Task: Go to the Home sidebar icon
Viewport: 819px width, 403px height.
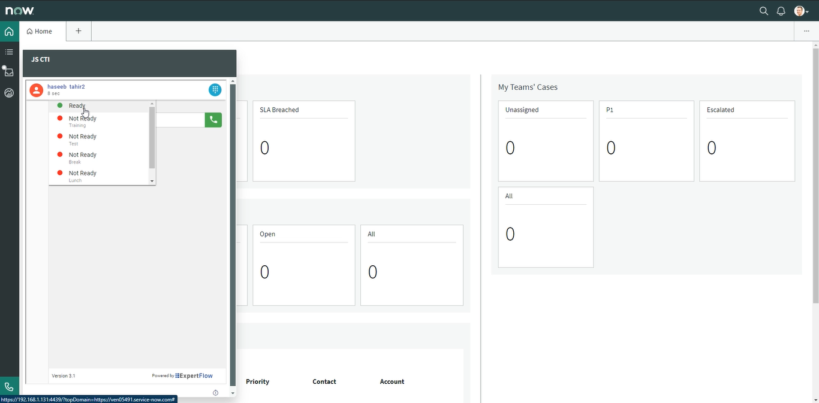Action: pos(9,31)
